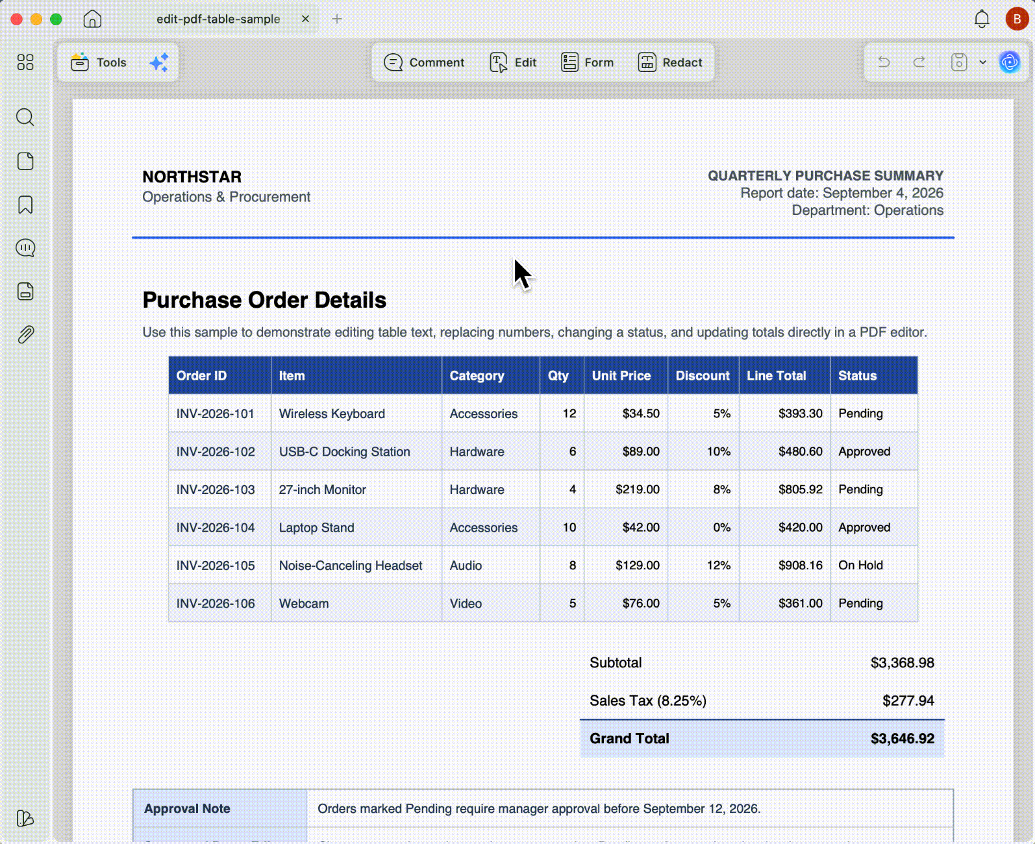1035x844 pixels.
Task: Click the NORTHSTAR company name
Action: tap(192, 177)
